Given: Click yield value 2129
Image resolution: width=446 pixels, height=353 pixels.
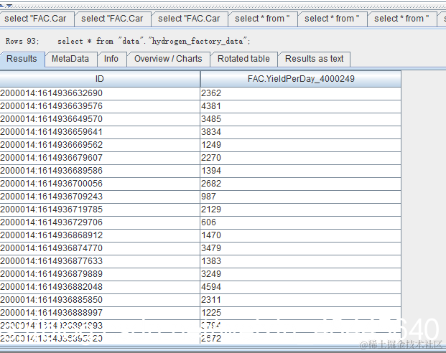Looking at the screenshot, I should coord(301,210).
